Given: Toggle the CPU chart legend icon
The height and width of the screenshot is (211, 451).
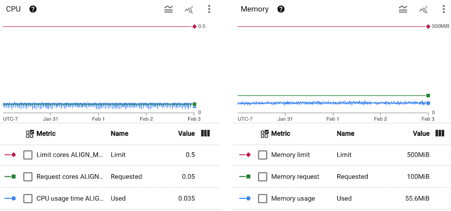Looking at the screenshot, I should pyautogui.click(x=168, y=9).
